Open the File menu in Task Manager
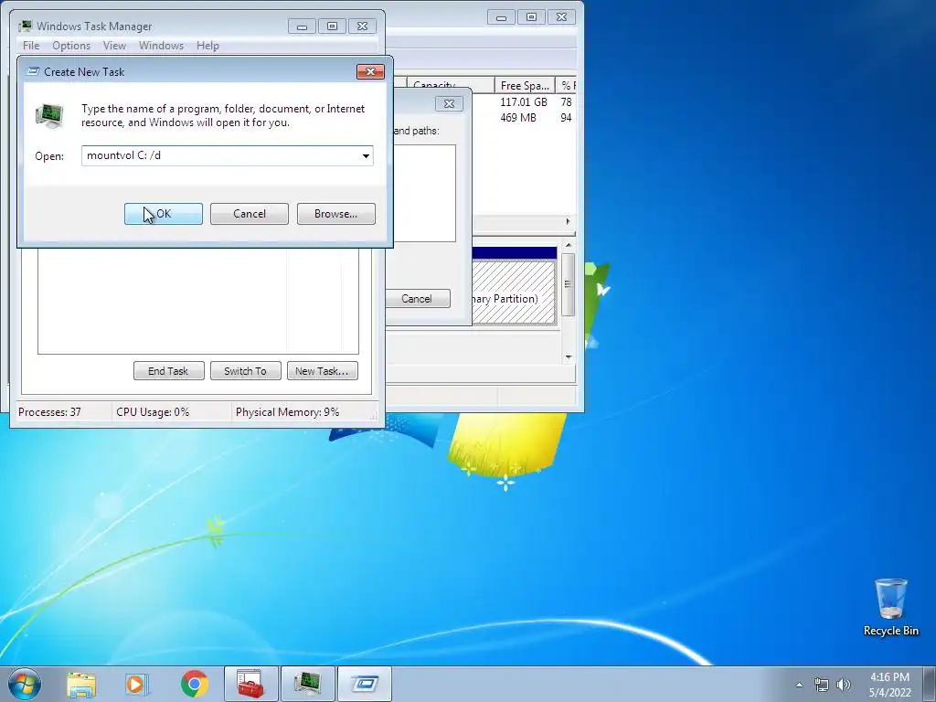This screenshot has height=702, width=936. [31, 46]
